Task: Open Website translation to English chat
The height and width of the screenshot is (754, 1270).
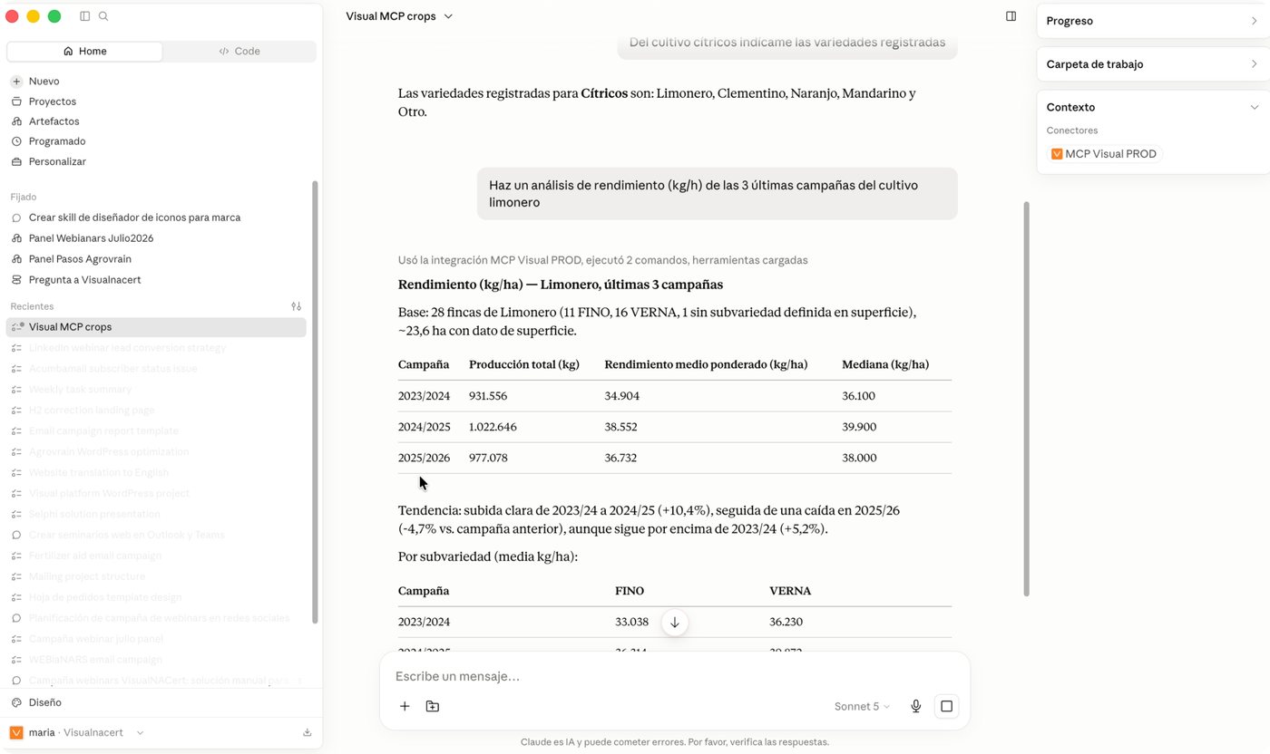Action: pos(99,473)
